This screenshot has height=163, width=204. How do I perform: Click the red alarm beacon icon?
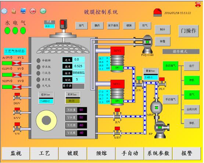point(158,12)
